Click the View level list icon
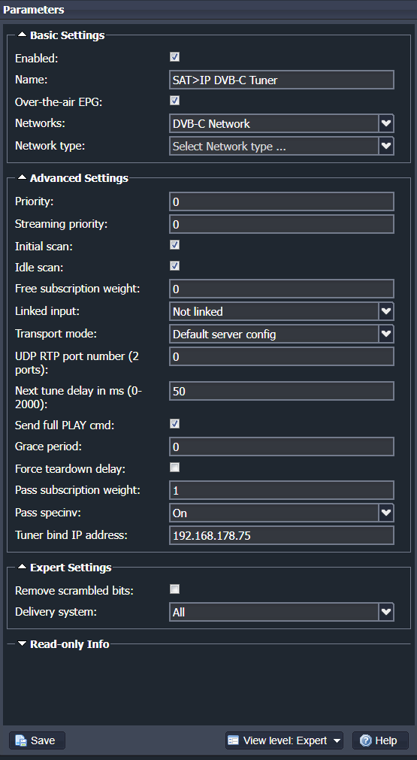Viewport: 417px width, 760px height. point(234,740)
